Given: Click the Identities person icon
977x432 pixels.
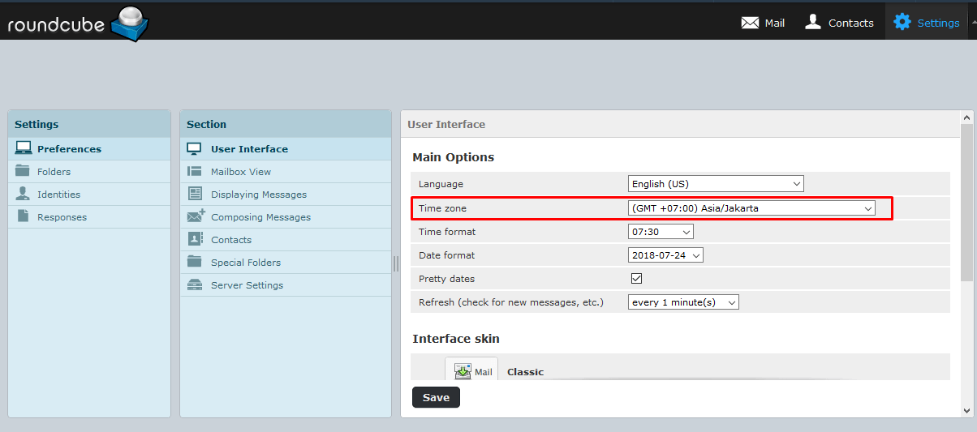Looking at the screenshot, I should (x=23, y=194).
